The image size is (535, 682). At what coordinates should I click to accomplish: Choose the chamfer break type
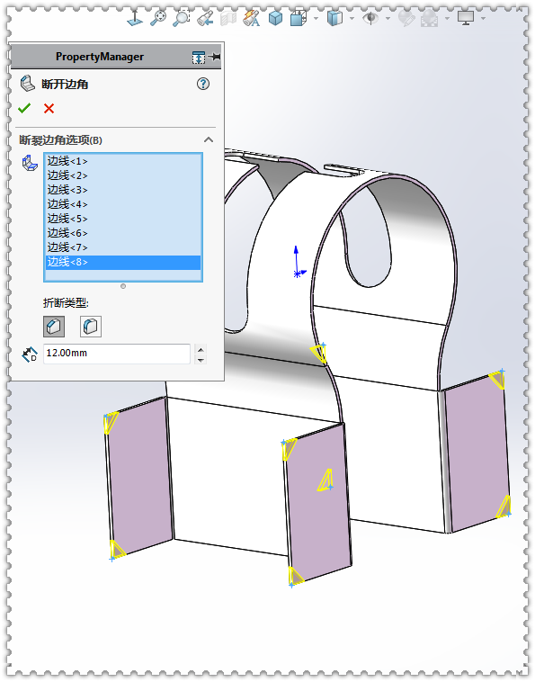click(x=54, y=327)
